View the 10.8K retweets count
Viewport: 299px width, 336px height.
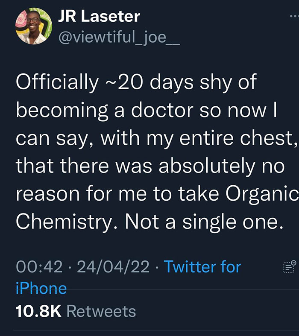coord(38,311)
